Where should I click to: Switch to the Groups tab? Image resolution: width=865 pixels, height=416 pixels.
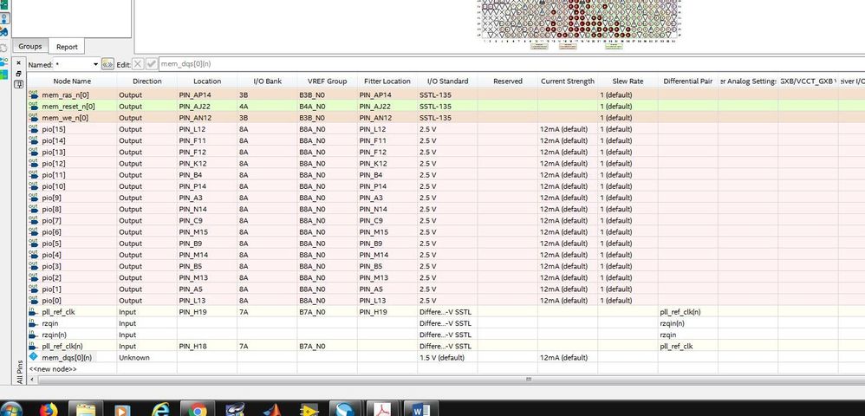click(x=29, y=46)
